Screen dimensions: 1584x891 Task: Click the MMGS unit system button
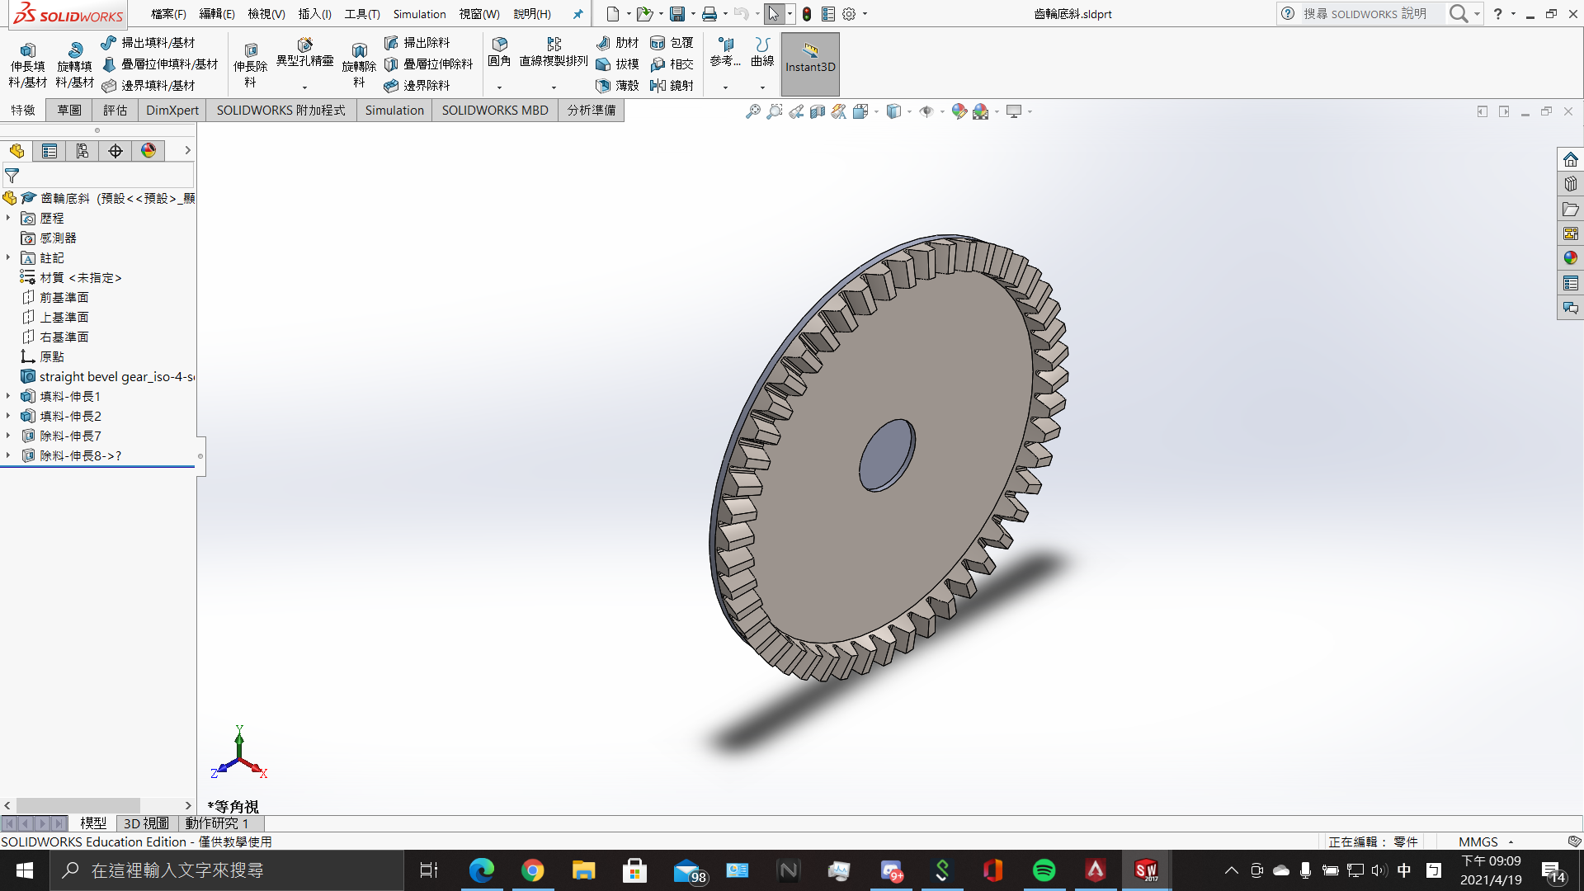click(x=1478, y=841)
